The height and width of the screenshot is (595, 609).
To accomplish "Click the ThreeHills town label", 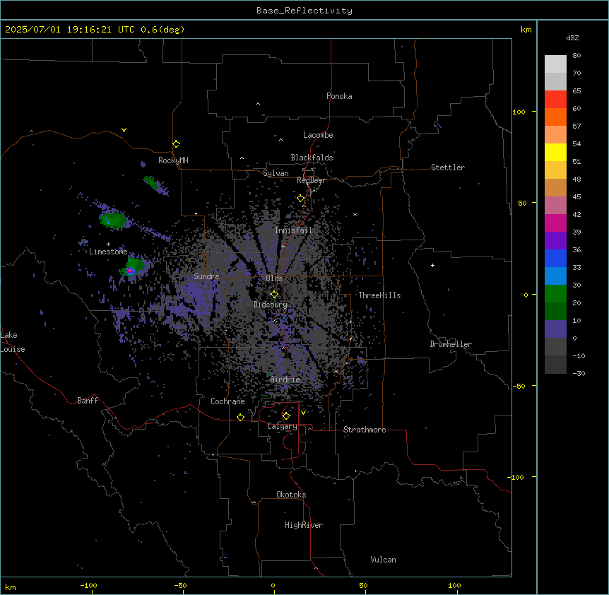I will [x=379, y=295].
